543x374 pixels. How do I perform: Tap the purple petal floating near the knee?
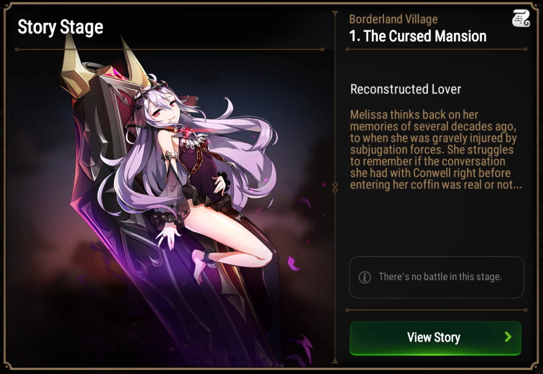tap(293, 263)
